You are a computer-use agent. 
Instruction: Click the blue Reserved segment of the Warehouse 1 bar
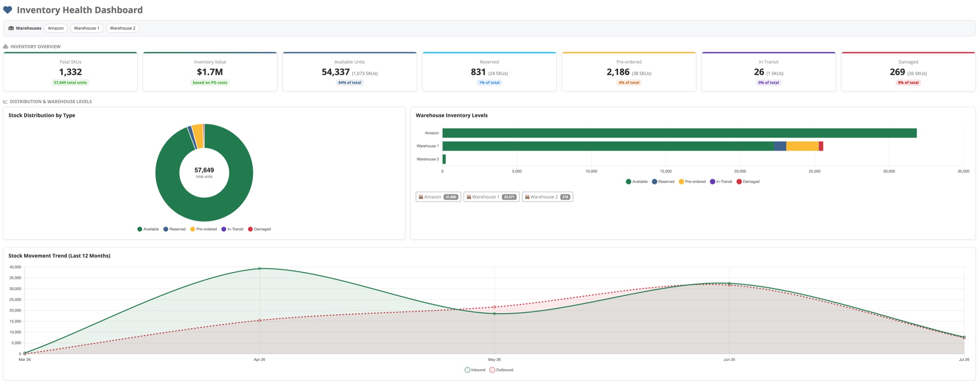780,146
